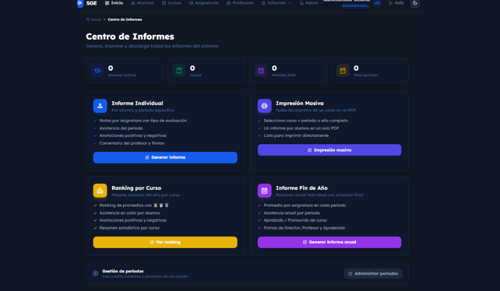Click 'Listo para imprimir directamente' item
This screenshot has height=291, width=500.
[x=296, y=135]
